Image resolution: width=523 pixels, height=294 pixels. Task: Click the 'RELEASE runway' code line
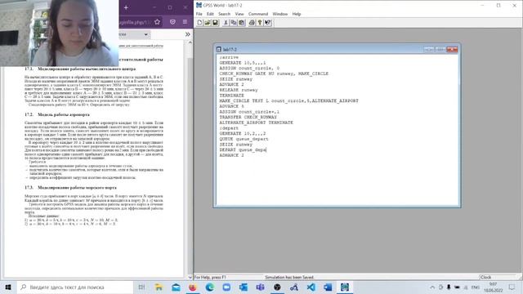click(x=239, y=90)
